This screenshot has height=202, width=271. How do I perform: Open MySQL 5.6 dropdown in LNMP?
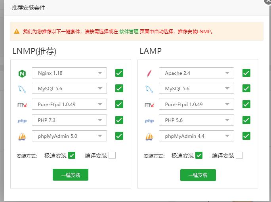(x=69, y=88)
